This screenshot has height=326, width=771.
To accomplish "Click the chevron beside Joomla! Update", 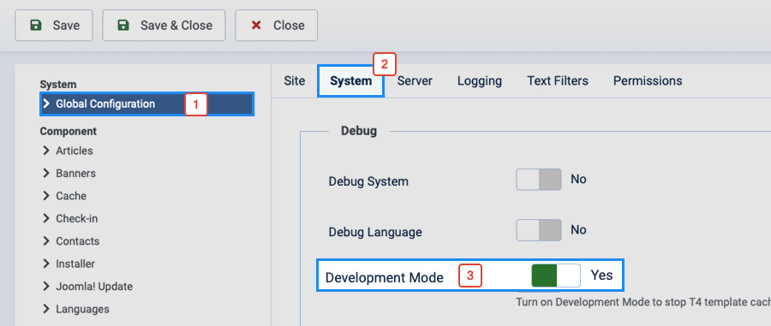I will [x=47, y=286].
